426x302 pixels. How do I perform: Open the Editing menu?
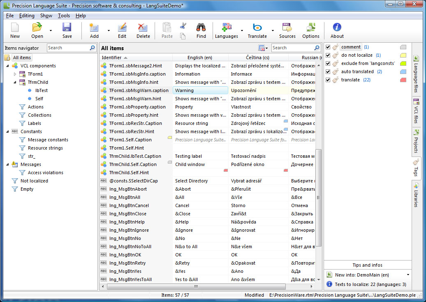pos(27,16)
